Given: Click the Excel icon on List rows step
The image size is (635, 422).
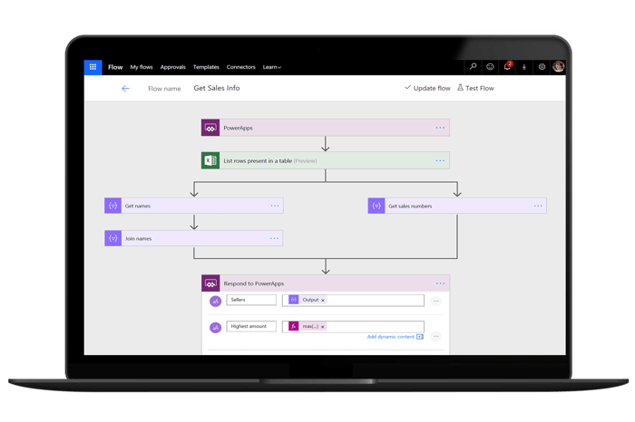Looking at the screenshot, I should point(210,160).
